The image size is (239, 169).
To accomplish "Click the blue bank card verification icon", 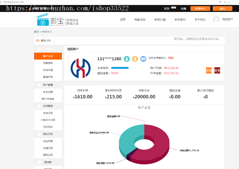I will (143, 59).
